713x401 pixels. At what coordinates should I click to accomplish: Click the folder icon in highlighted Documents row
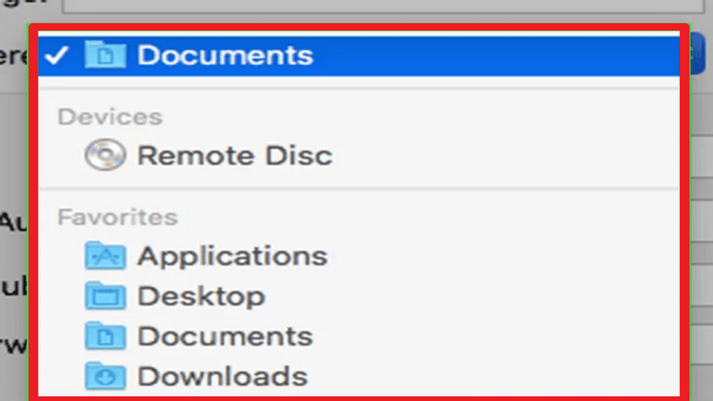(x=105, y=55)
